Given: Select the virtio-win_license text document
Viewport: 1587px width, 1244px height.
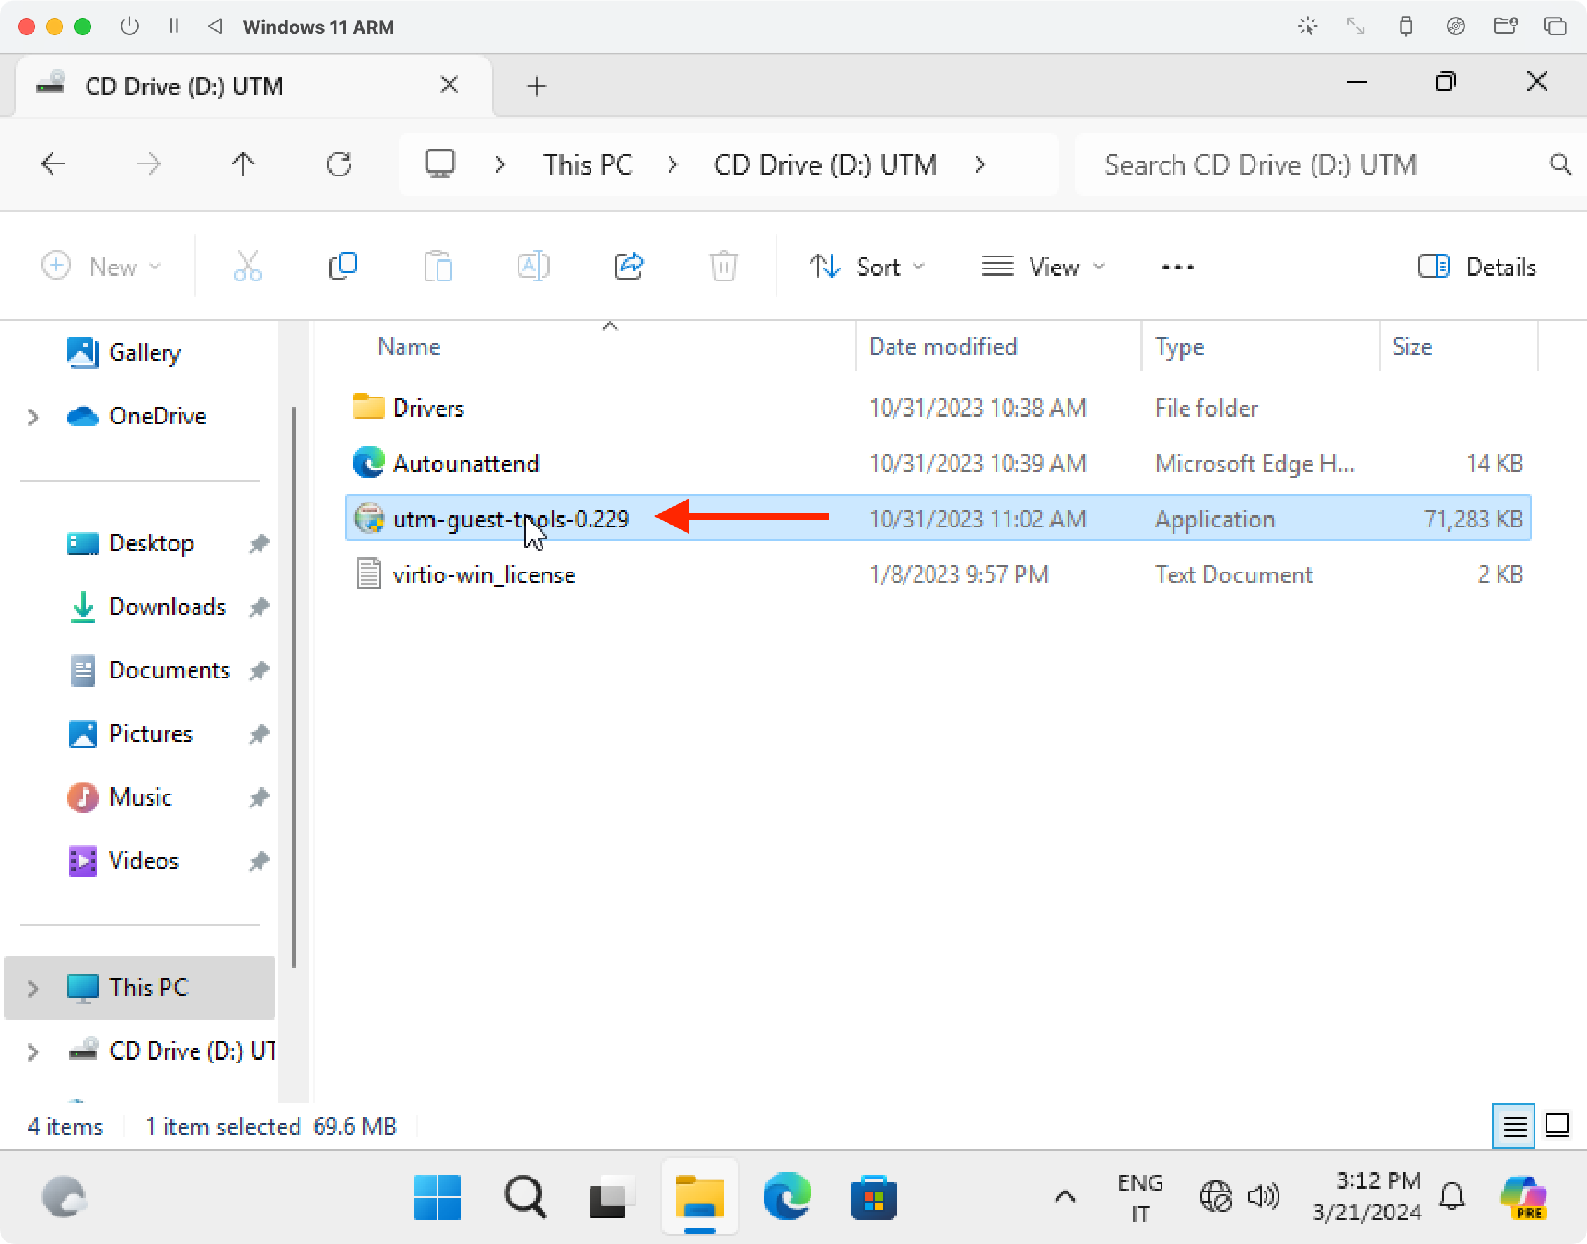Looking at the screenshot, I should (x=938, y=574).
